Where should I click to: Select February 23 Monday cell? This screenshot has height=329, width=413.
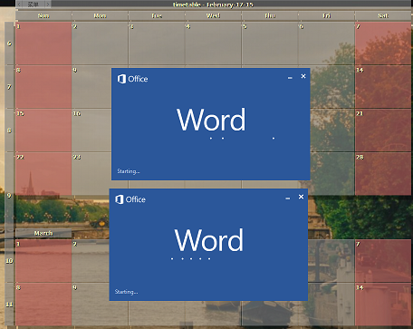tap(91, 174)
